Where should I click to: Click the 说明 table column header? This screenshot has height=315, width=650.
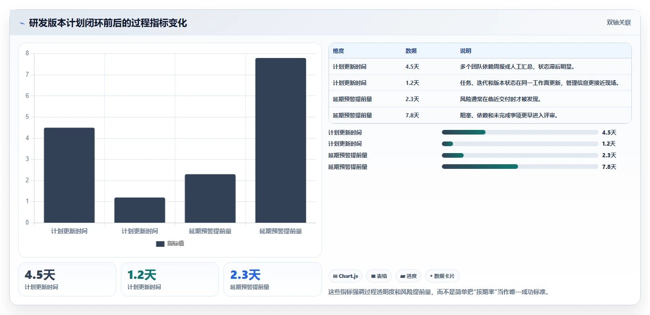tap(466, 51)
